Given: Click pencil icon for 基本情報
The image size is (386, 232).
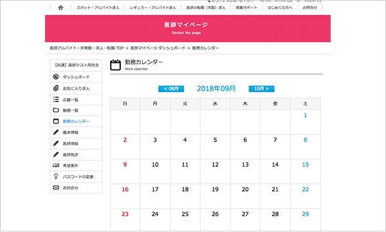Looking at the screenshot, I should (56, 132).
